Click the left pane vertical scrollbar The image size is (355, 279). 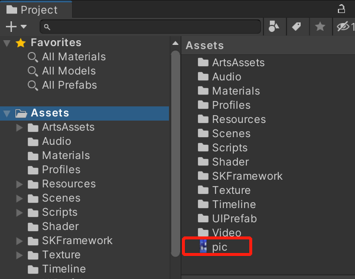pos(175,148)
